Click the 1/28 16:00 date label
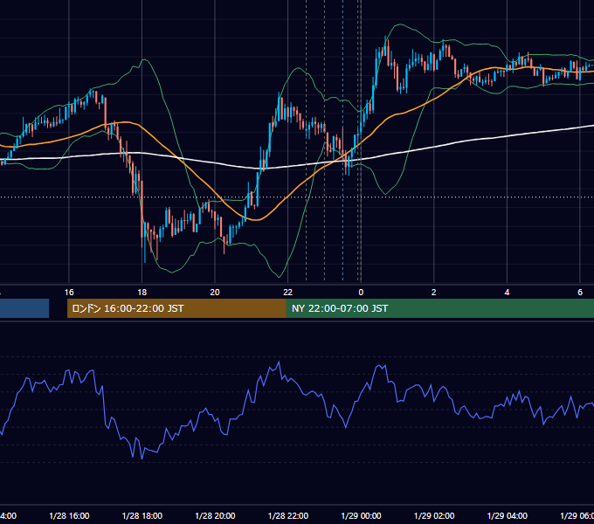594x524 pixels. (69, 516)
